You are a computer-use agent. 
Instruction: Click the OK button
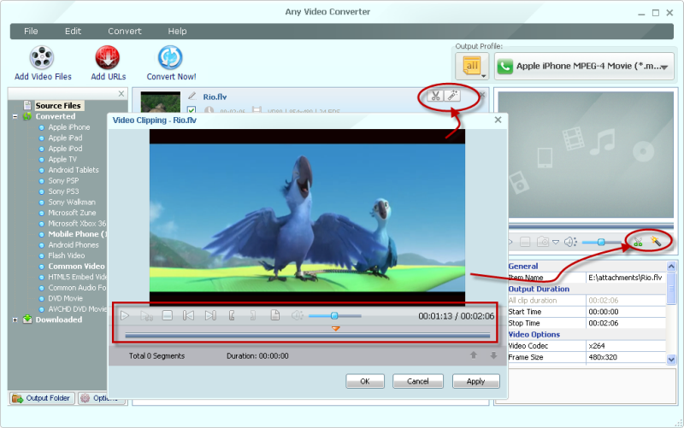[x=365, y=381]
